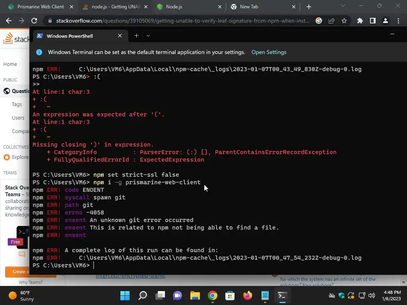This screenshot has width=407, height=305.
Task: Open Chrome three-dot menu
Action: [x=398, y=21]
